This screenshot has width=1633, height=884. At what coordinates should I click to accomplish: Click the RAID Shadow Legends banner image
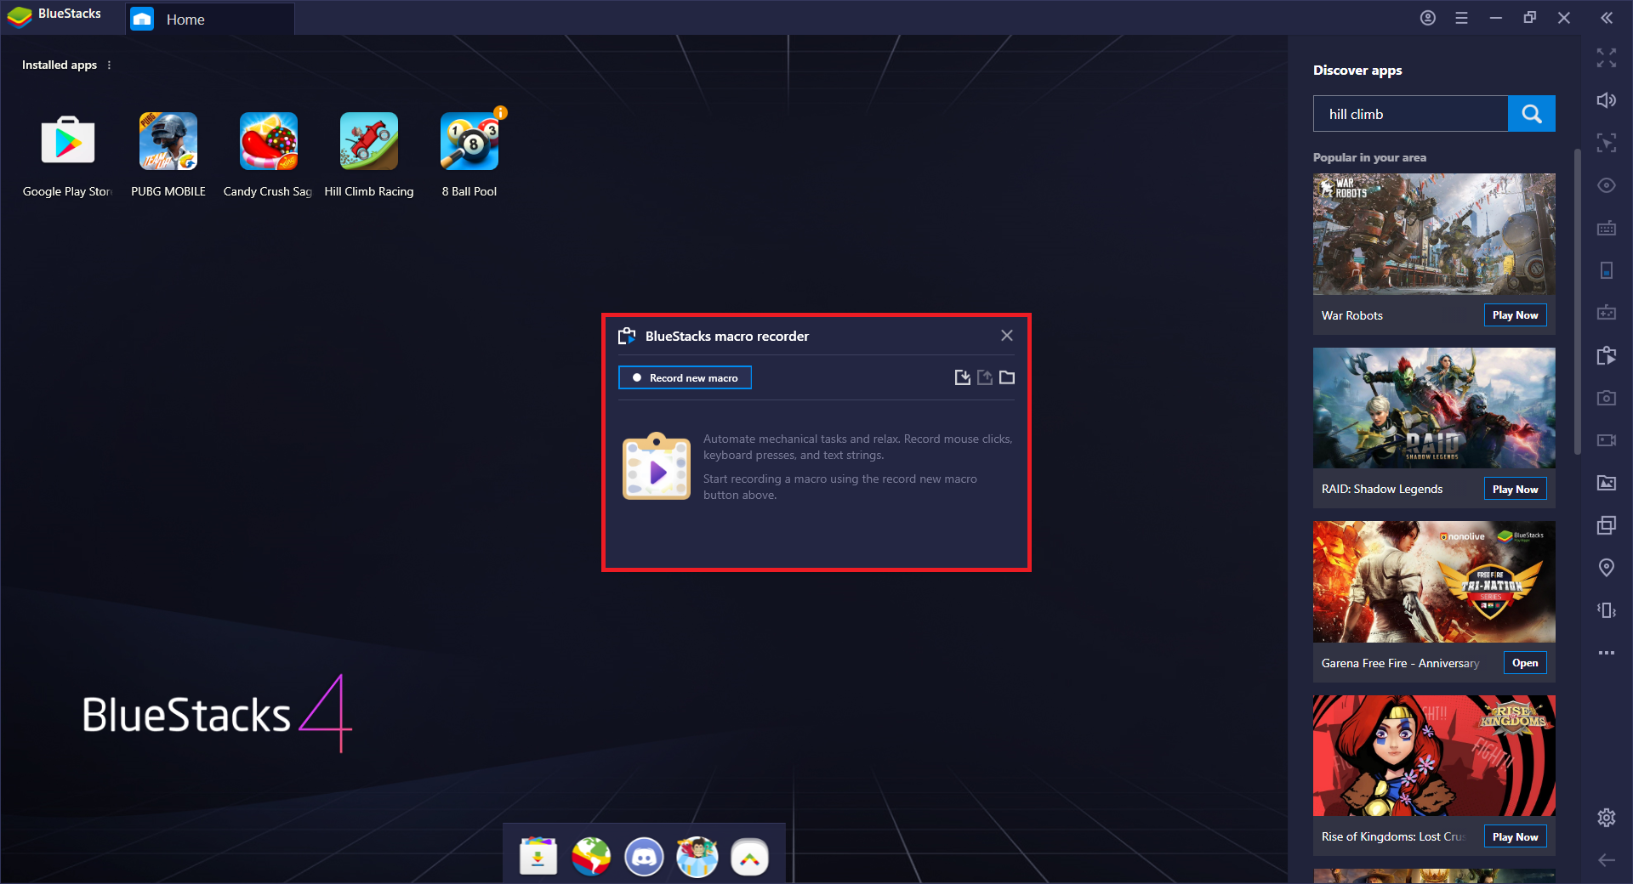coord(1434,408)
